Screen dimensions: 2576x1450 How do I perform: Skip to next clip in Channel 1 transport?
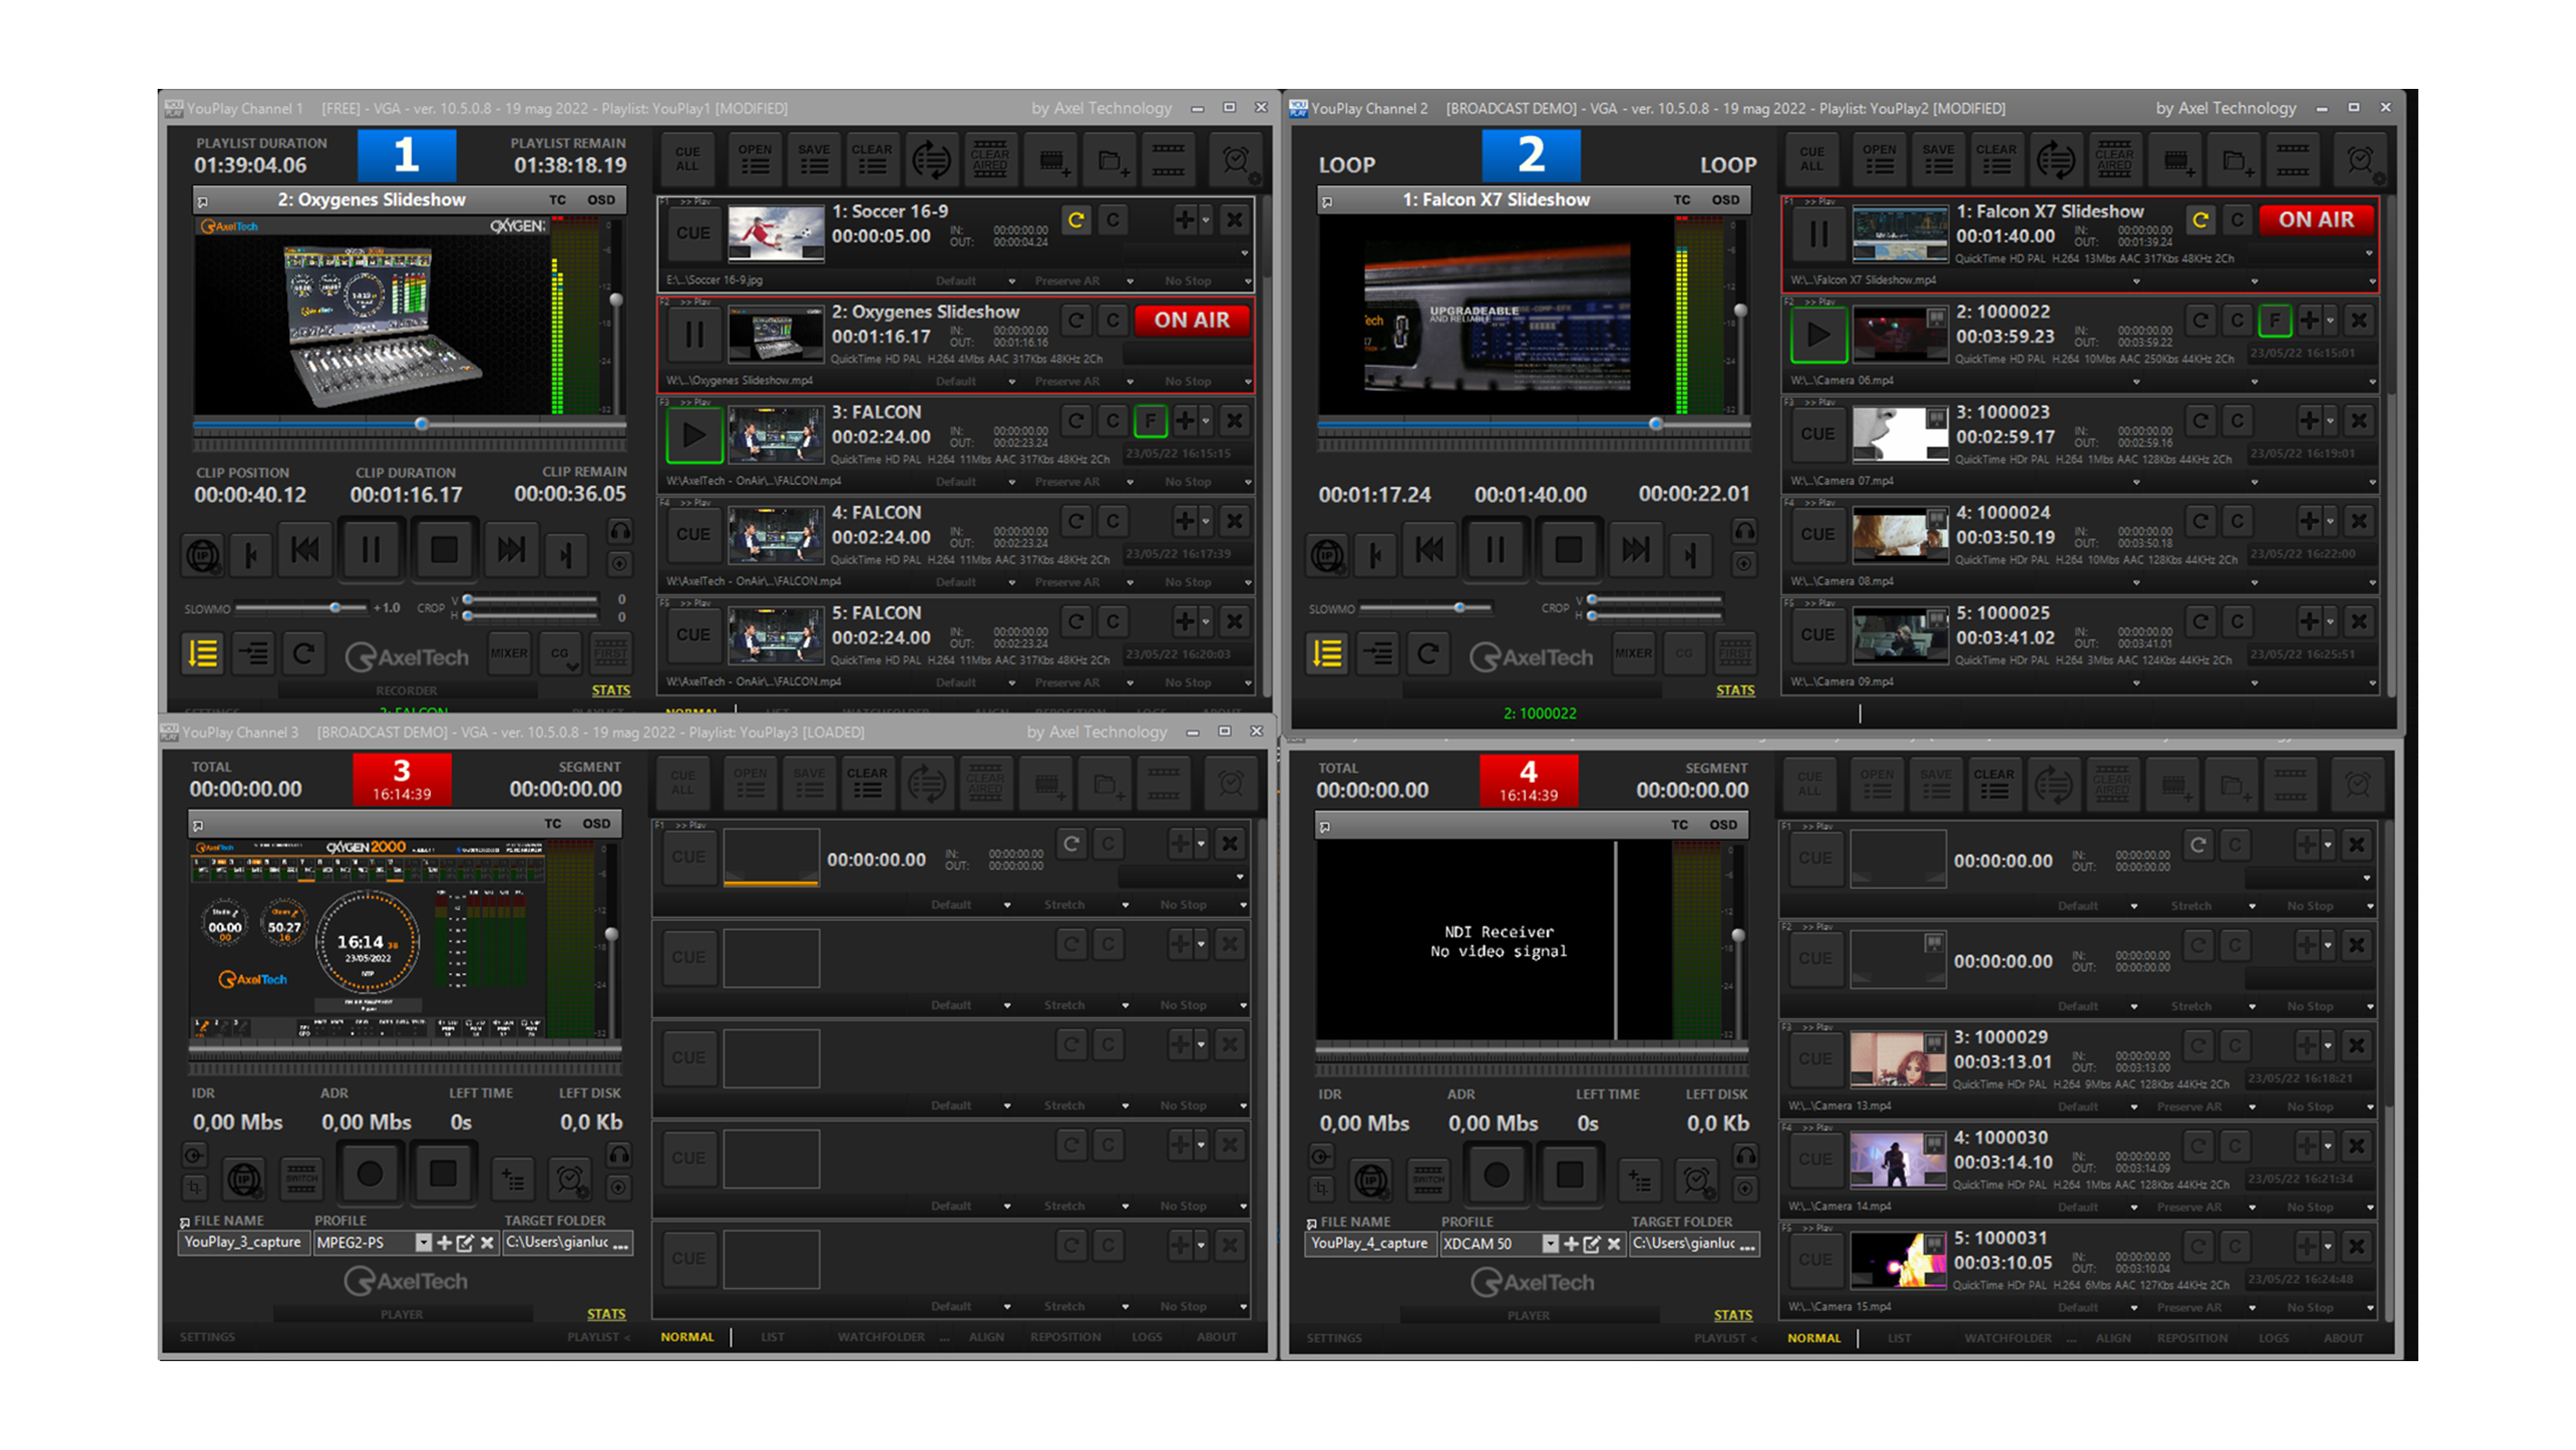click(511, 549)
